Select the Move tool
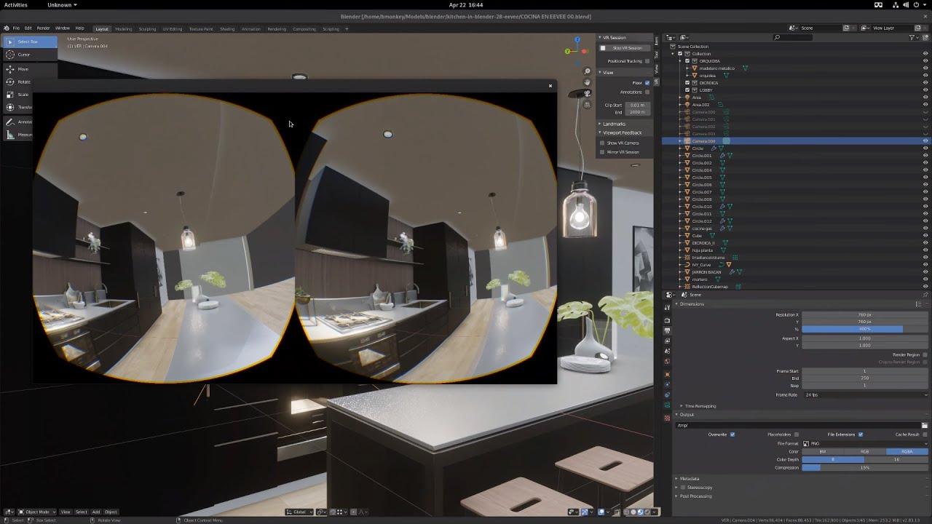 point(30,69)
